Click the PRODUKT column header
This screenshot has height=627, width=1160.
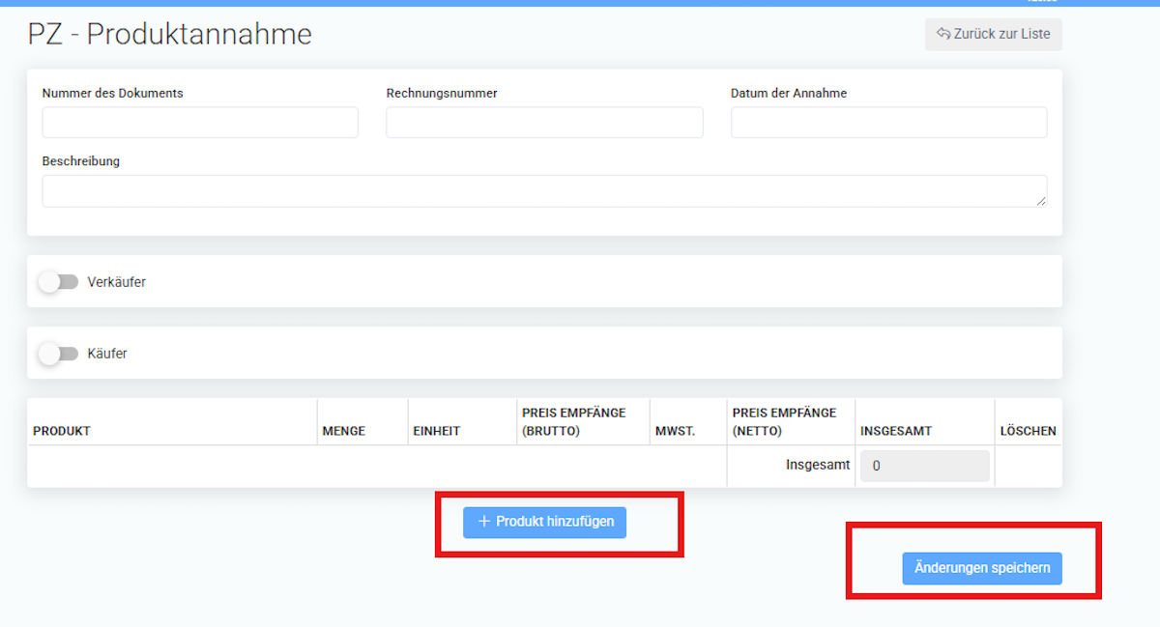coord(62,431)
